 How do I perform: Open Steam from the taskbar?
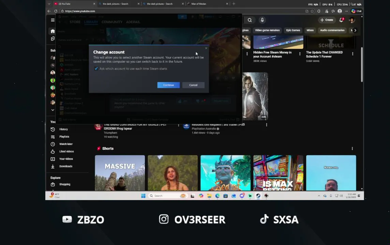pyautogui.click(x=258, y=196)
